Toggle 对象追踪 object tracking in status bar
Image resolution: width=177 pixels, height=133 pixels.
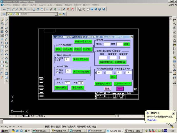(81, 127)
